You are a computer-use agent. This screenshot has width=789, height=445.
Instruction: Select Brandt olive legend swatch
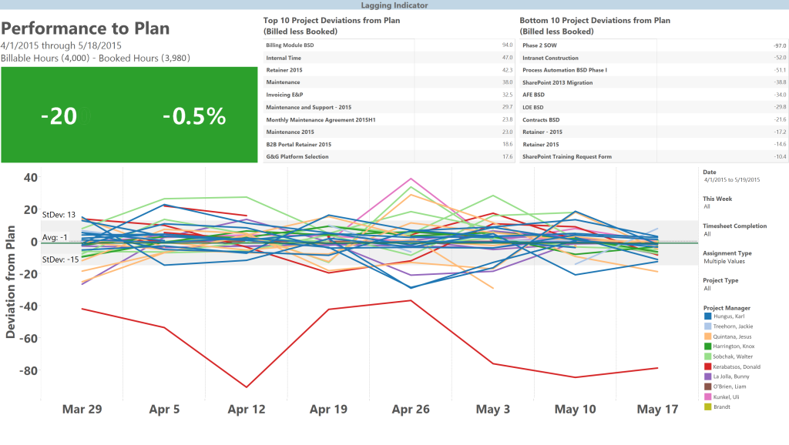707,407
